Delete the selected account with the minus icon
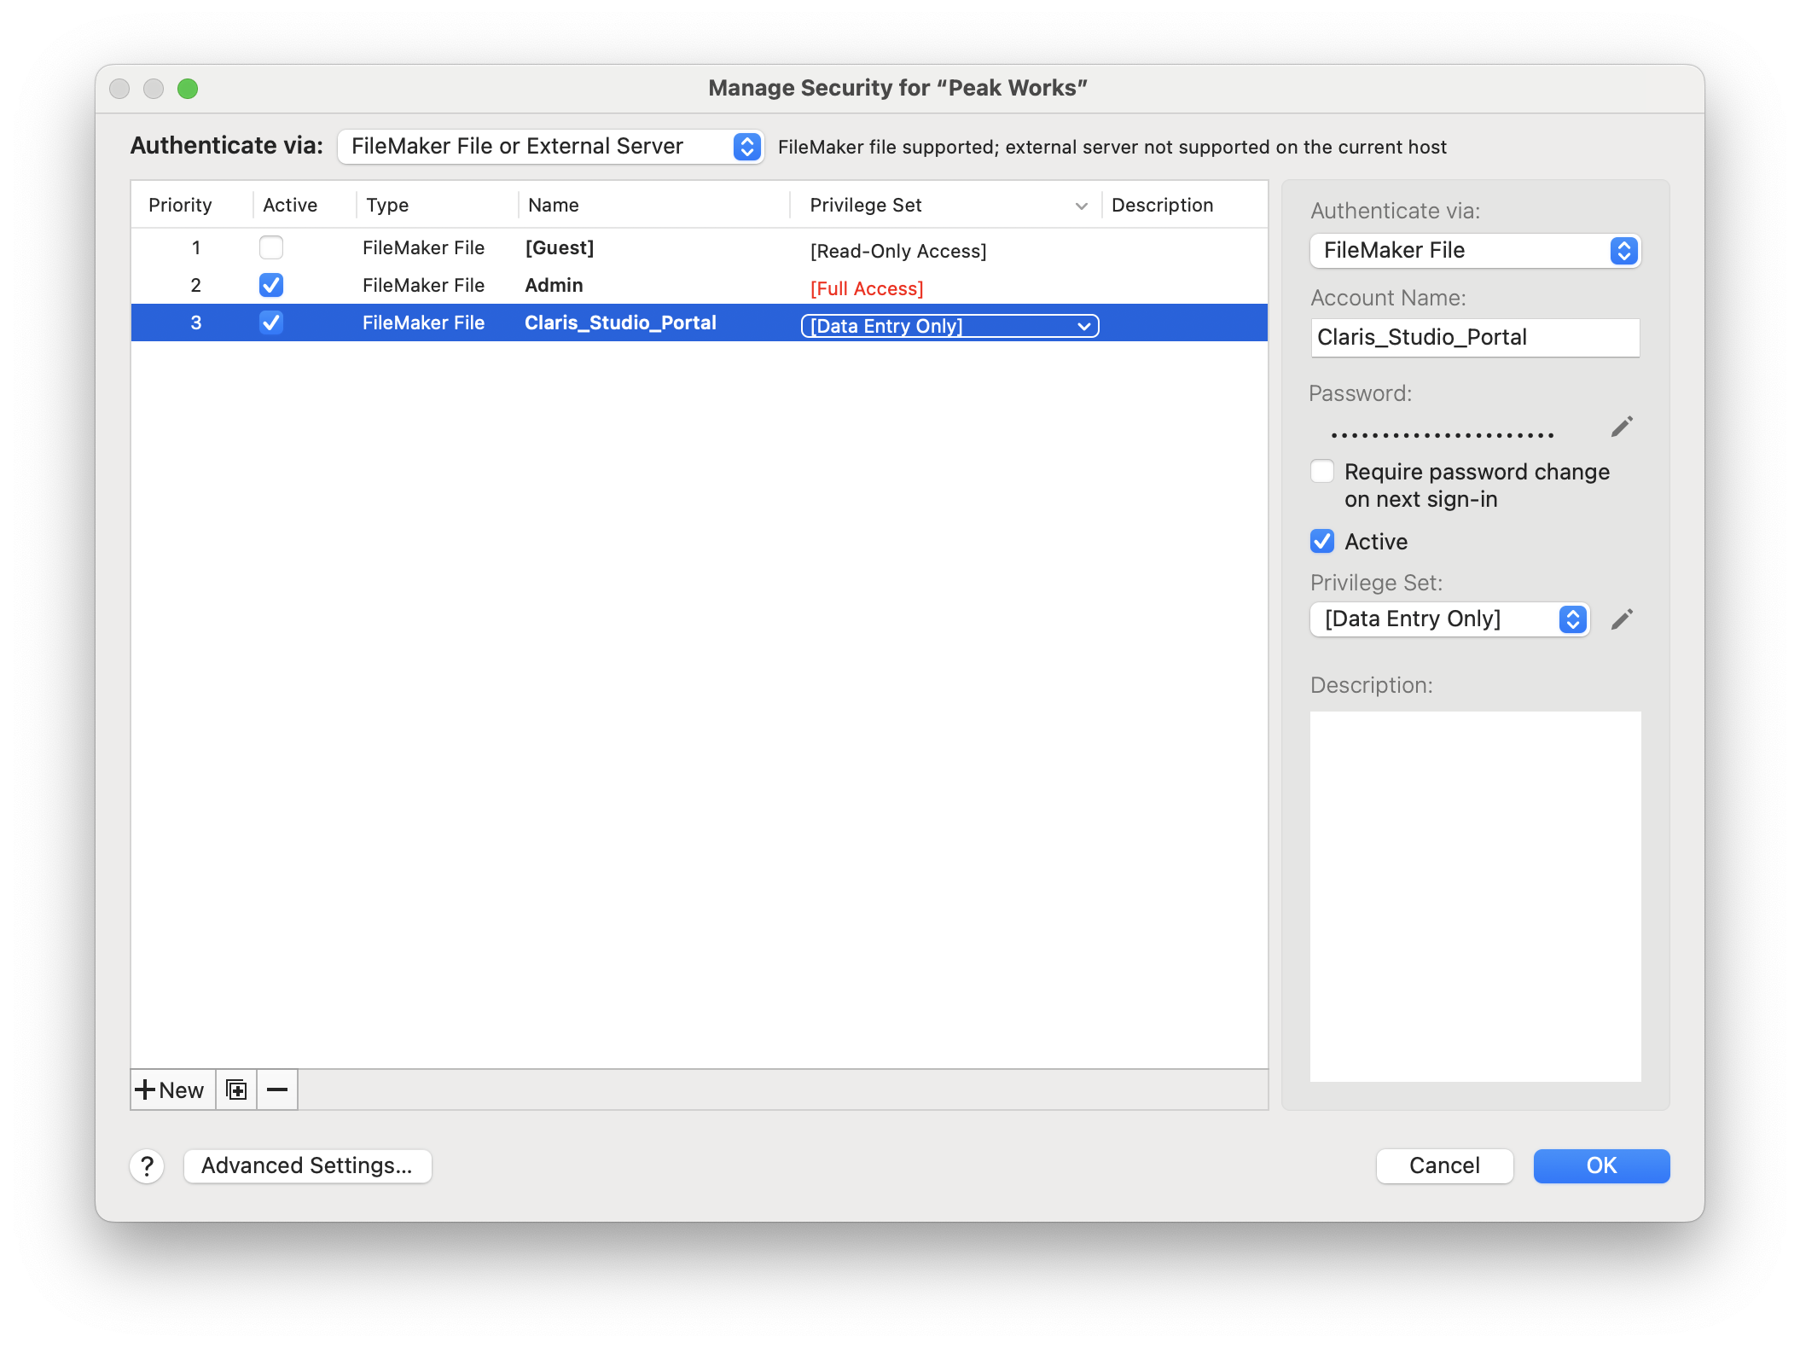The height and width of the screenshot is (1348, 1800). coord(277,1089)
